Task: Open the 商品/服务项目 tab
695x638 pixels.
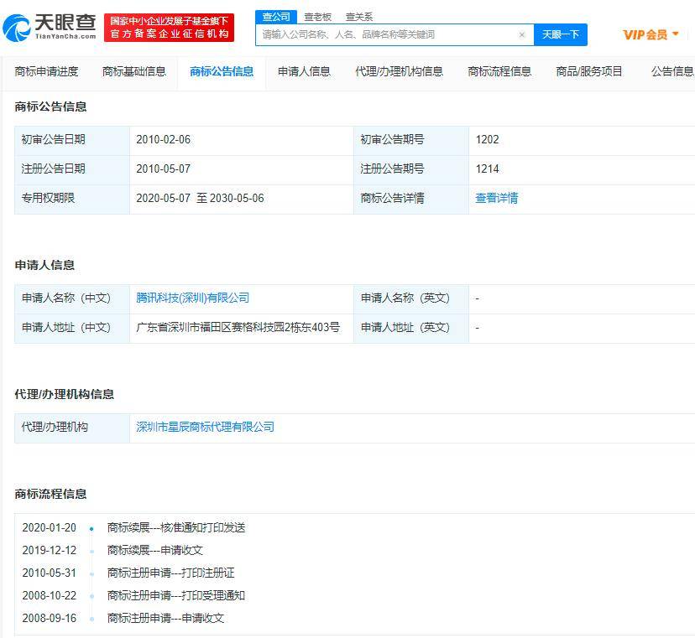Action: click(588, 72)
